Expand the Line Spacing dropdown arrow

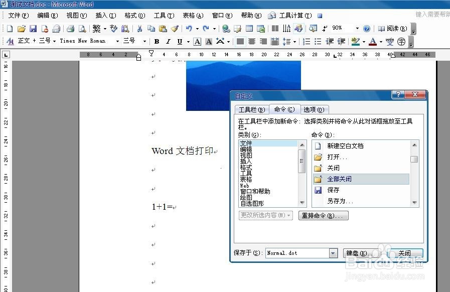click(295, 42)
